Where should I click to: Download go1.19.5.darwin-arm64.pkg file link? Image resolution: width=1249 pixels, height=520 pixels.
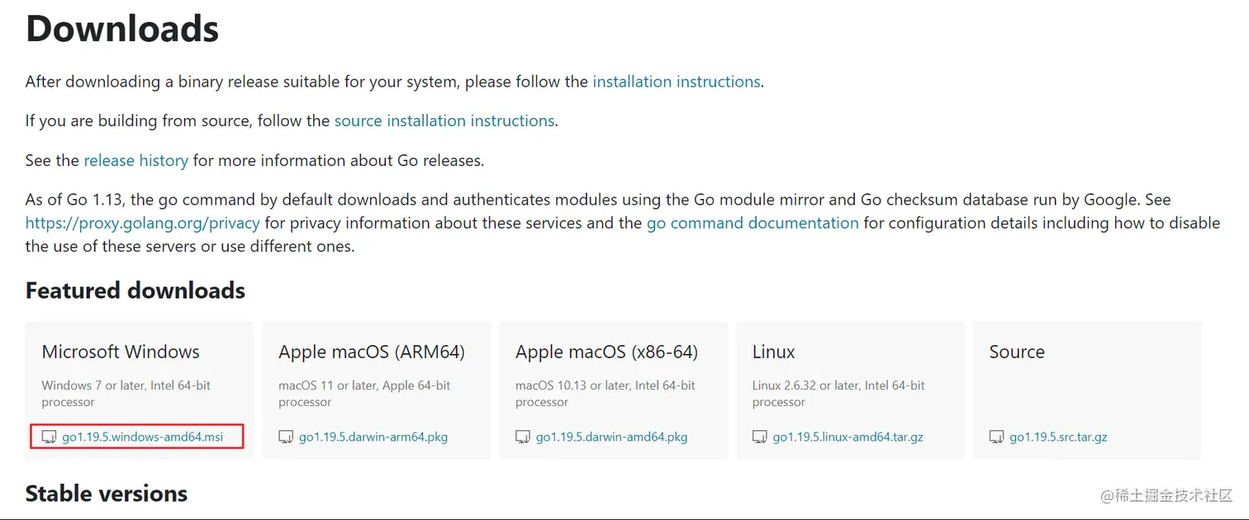pyautogui.click(x=373, y=437)
